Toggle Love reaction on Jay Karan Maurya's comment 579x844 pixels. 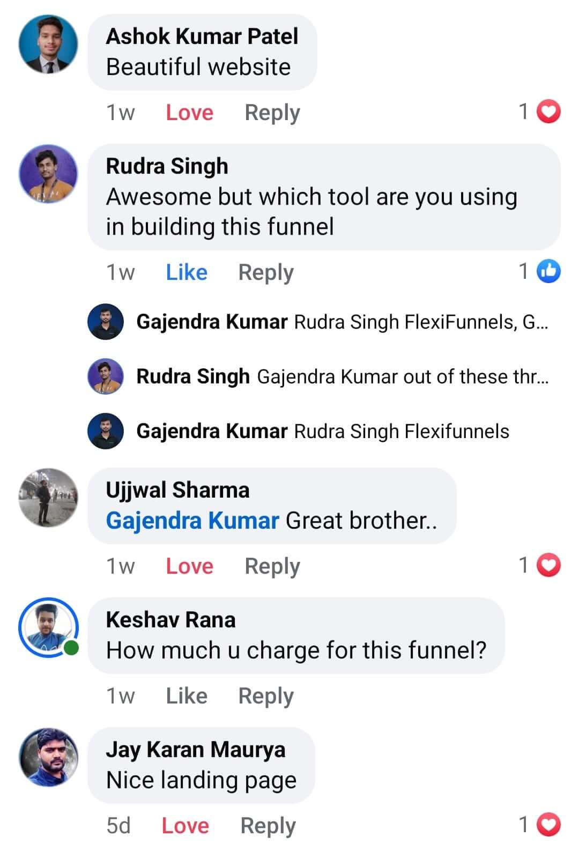(185, 826)
